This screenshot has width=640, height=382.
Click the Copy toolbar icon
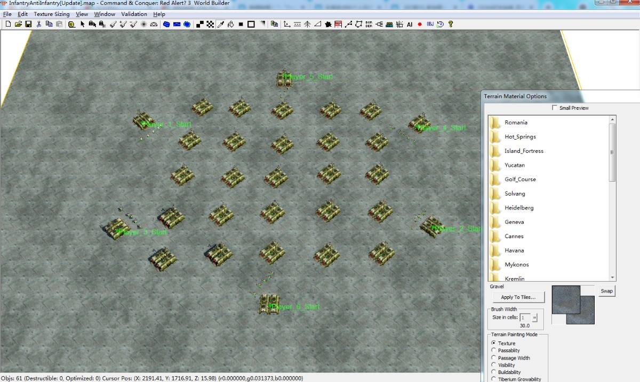click(x=49, y=24)
